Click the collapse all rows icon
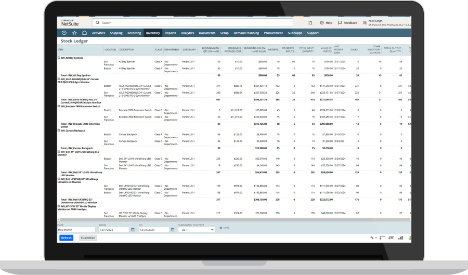 pos(382,238)
